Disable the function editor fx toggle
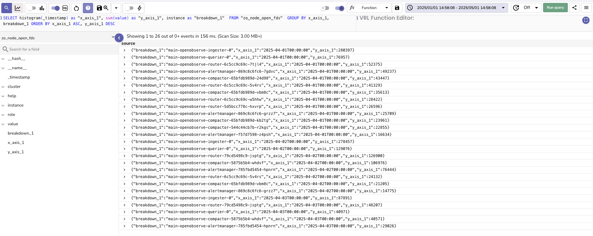 [339, 8]
